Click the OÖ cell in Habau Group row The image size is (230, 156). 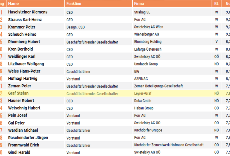(216, 108)
